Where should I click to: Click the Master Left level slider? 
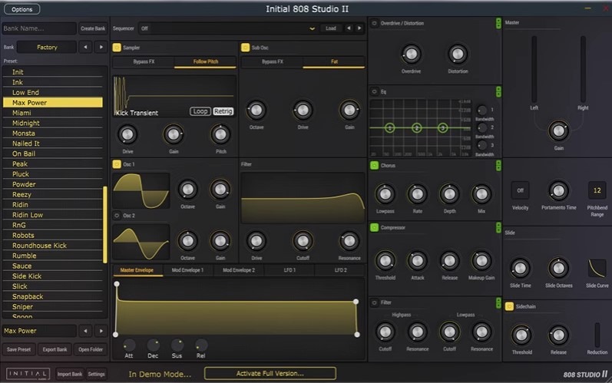tap(534, 69)
